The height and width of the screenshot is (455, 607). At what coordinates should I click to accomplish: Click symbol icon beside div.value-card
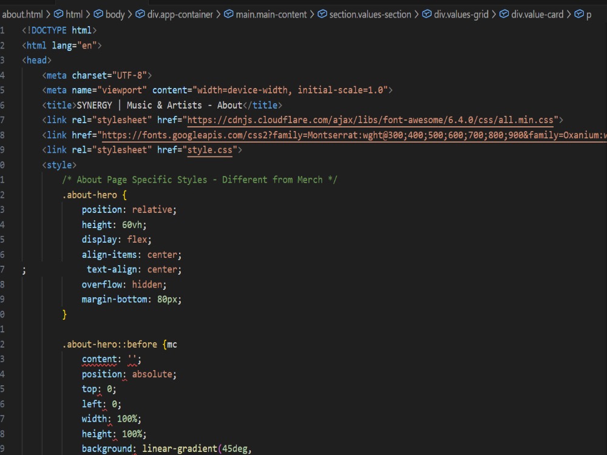coord(504,15)
